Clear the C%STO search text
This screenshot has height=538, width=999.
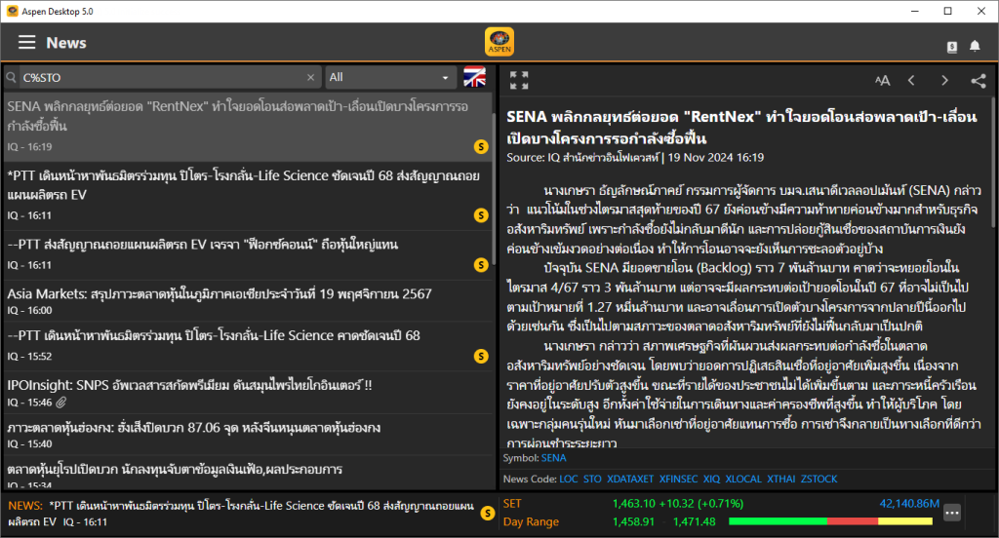[x=311, y=78]
